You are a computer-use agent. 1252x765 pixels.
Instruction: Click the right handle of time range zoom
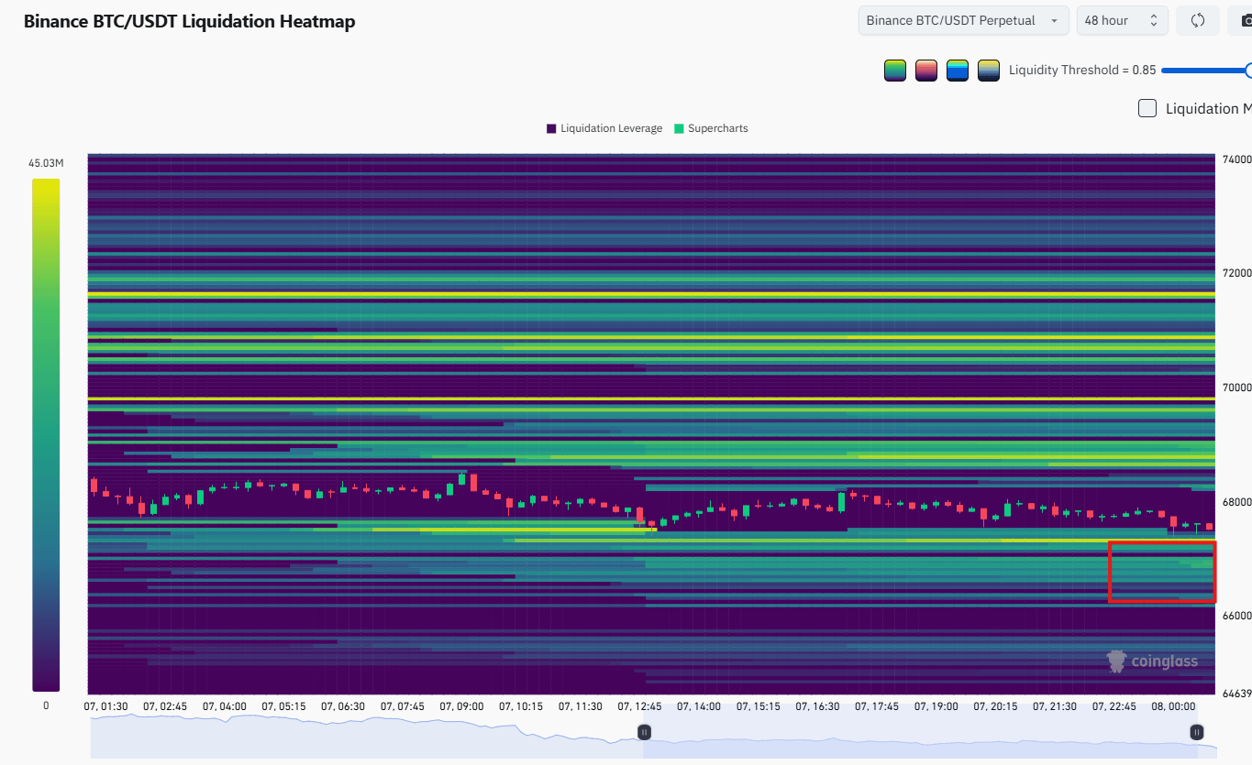(1197, 732)
